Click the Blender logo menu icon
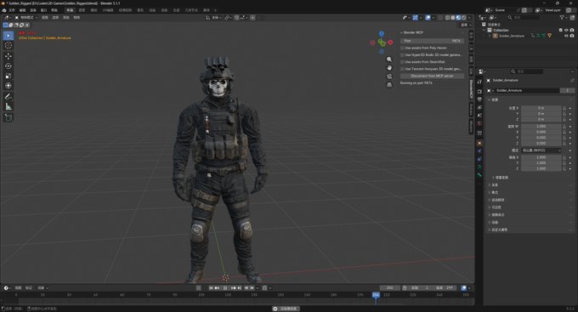 coord(4,10)
